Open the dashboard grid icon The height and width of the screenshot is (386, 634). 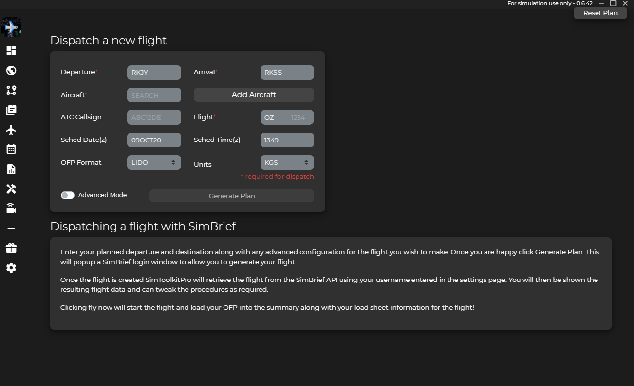[x=11, y=51]
